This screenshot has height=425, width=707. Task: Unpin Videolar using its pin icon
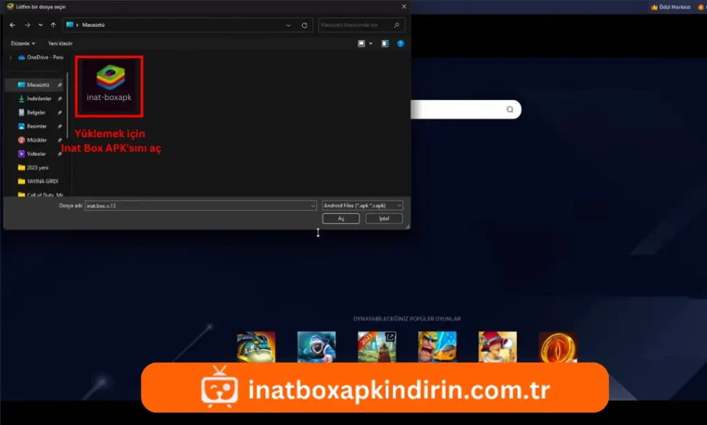point(59,154)
